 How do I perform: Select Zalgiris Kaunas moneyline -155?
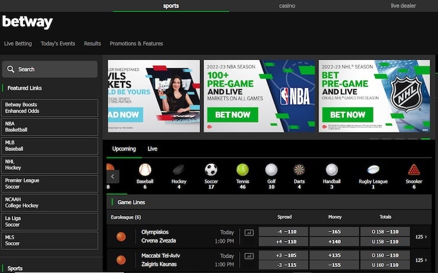point(334,265)
